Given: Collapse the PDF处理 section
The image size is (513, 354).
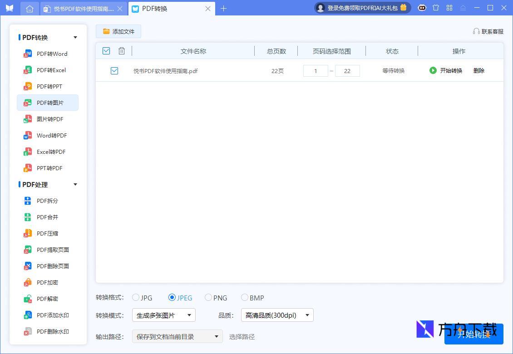Looking at the screenshot, I should 76,184.
